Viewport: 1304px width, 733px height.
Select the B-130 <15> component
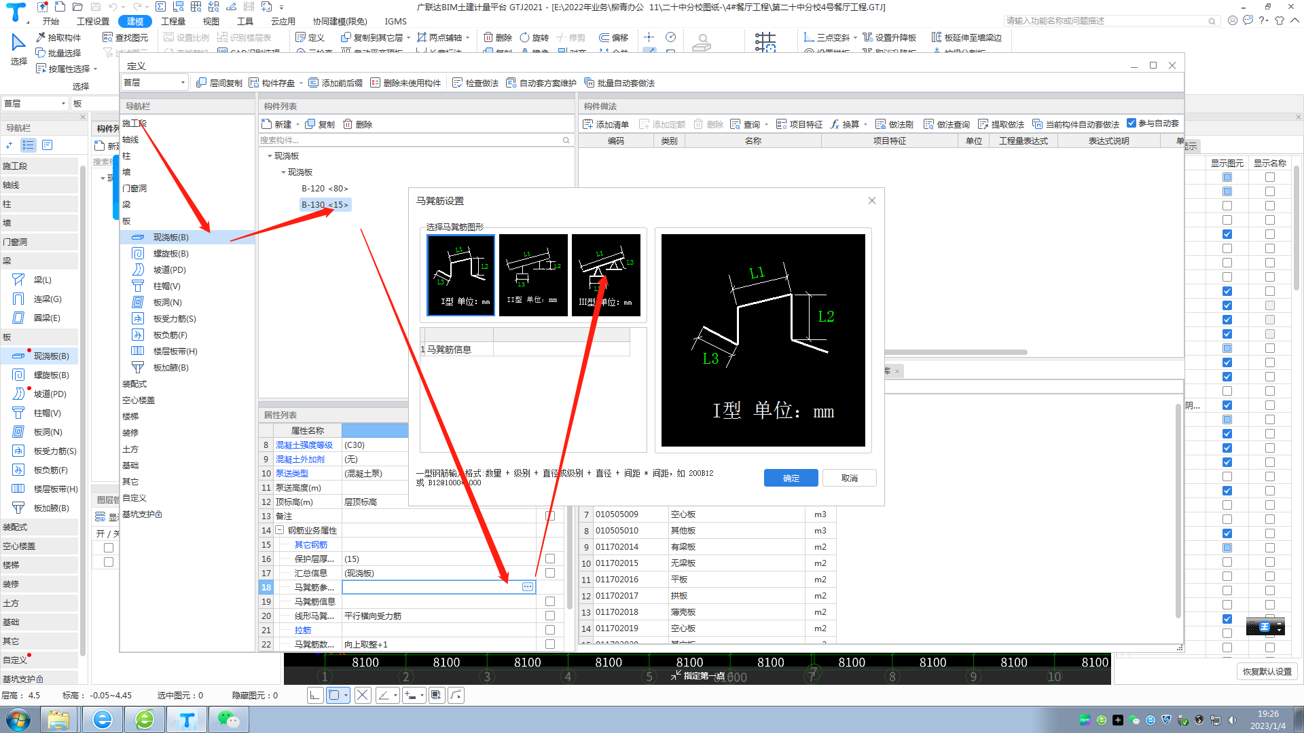(x=325, y=205)
